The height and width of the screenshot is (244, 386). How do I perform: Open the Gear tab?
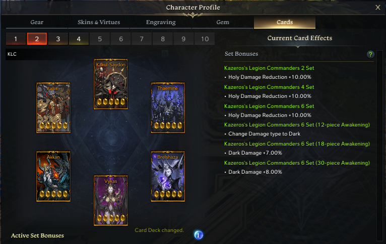37,22
